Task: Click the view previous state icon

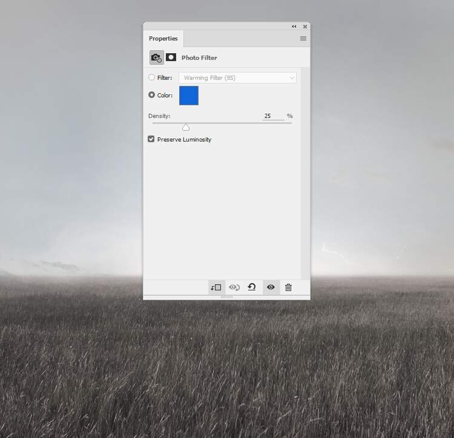Action: pos(234,287)
